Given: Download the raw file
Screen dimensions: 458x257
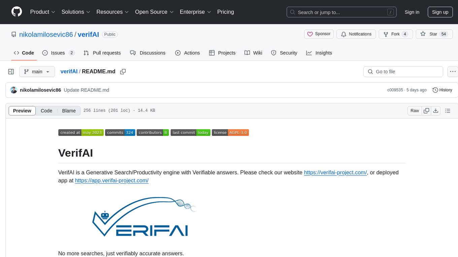Looking at the screenshot, I should click(436, 111).
